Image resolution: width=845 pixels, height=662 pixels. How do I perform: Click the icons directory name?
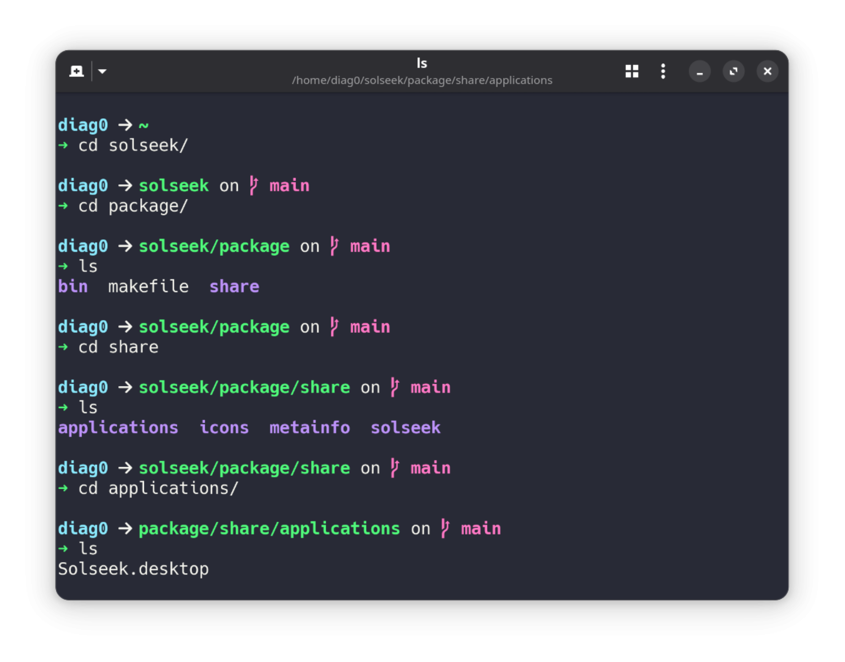pos(224,427)
